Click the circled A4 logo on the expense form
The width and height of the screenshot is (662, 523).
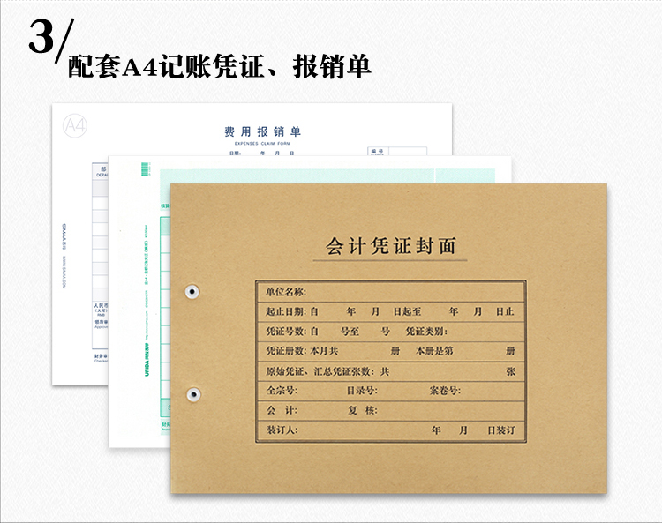pyautogui.click(x=76, y=126)
